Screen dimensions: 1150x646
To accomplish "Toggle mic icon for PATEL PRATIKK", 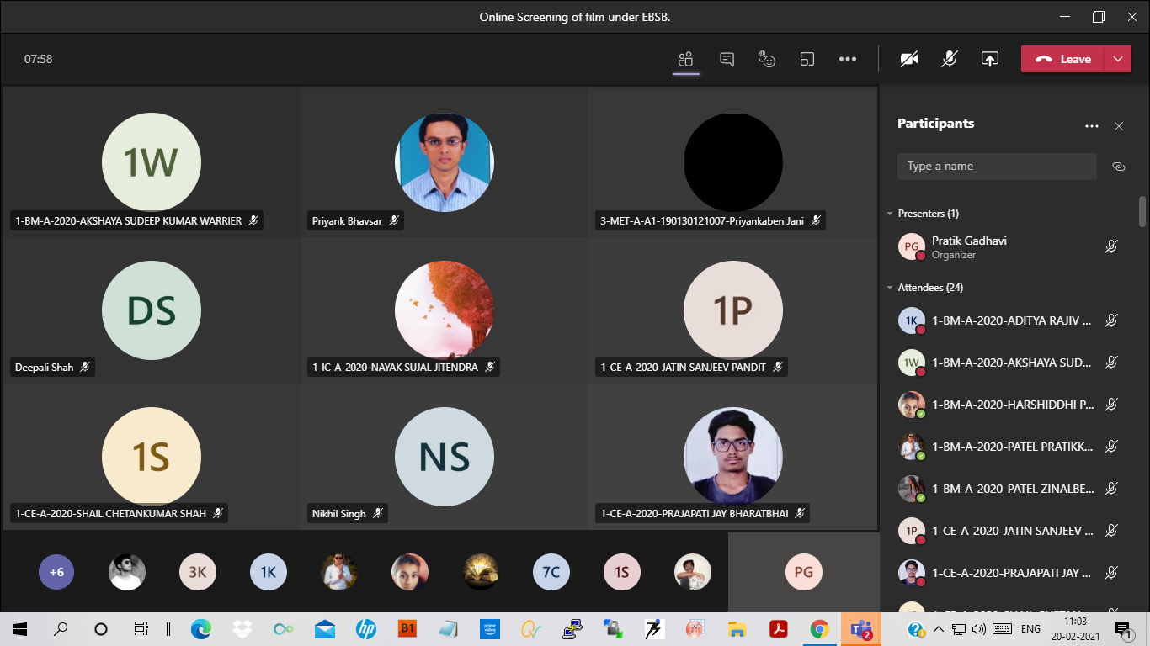I will pos(1111,447).
